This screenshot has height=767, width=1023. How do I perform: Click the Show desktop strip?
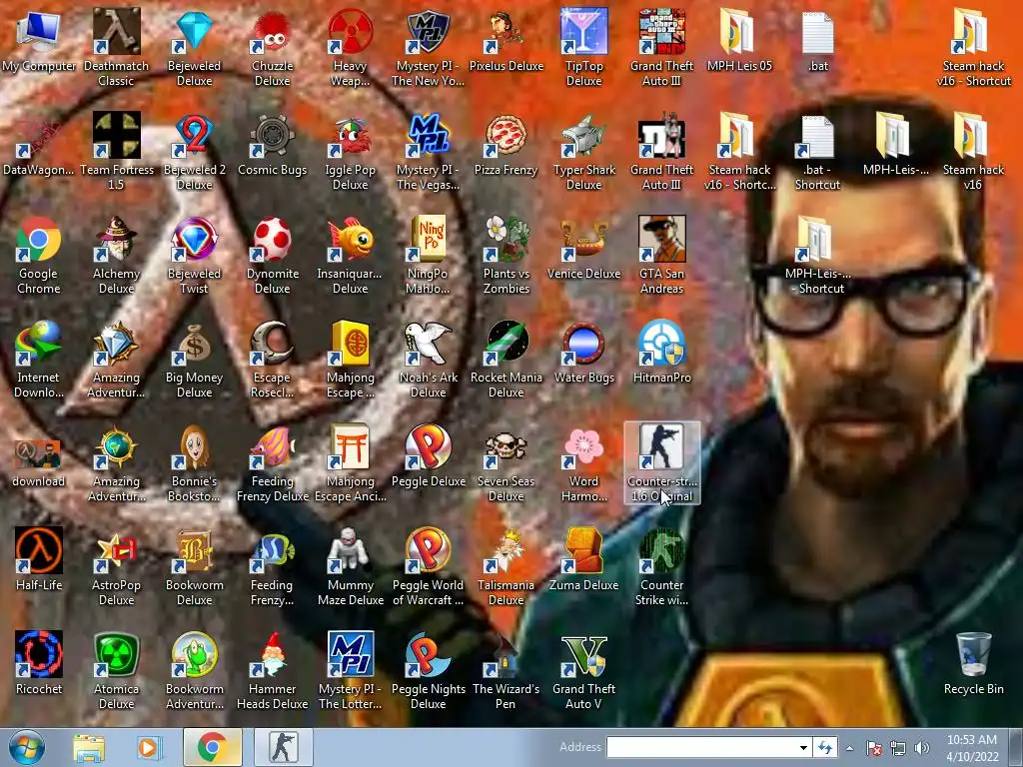[x=1016, y=747]
